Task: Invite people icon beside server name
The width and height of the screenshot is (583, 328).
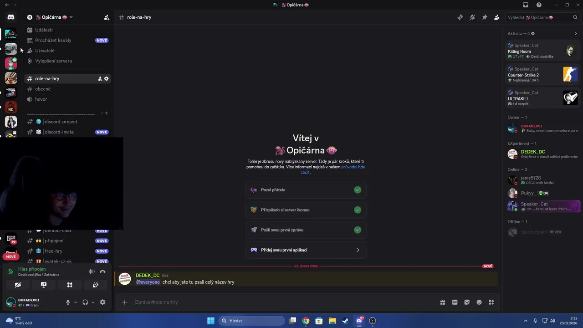Action: tap(107, 17)
